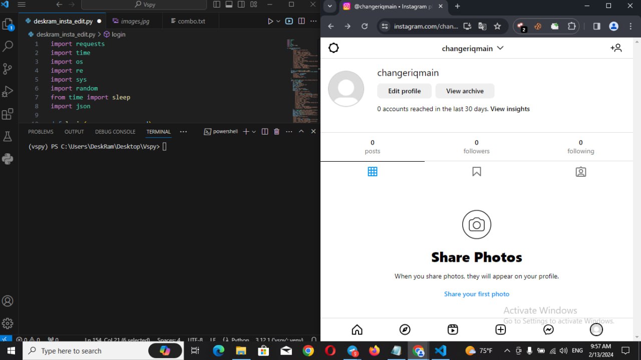Bookmark this page with star icon
The image size is (641, 360).
coord(497,27)
